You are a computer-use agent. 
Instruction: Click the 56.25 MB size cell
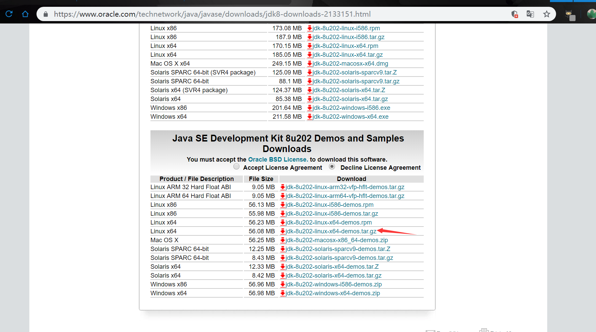[x=262, y=240]
